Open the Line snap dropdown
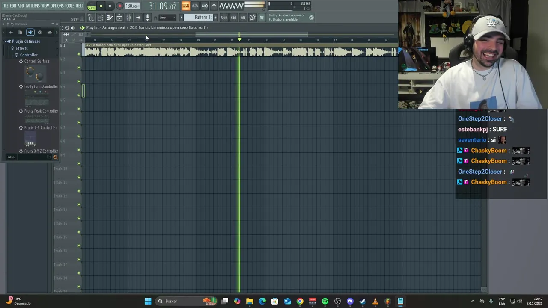The image size is (548, 308). click(x=167, y=18)
